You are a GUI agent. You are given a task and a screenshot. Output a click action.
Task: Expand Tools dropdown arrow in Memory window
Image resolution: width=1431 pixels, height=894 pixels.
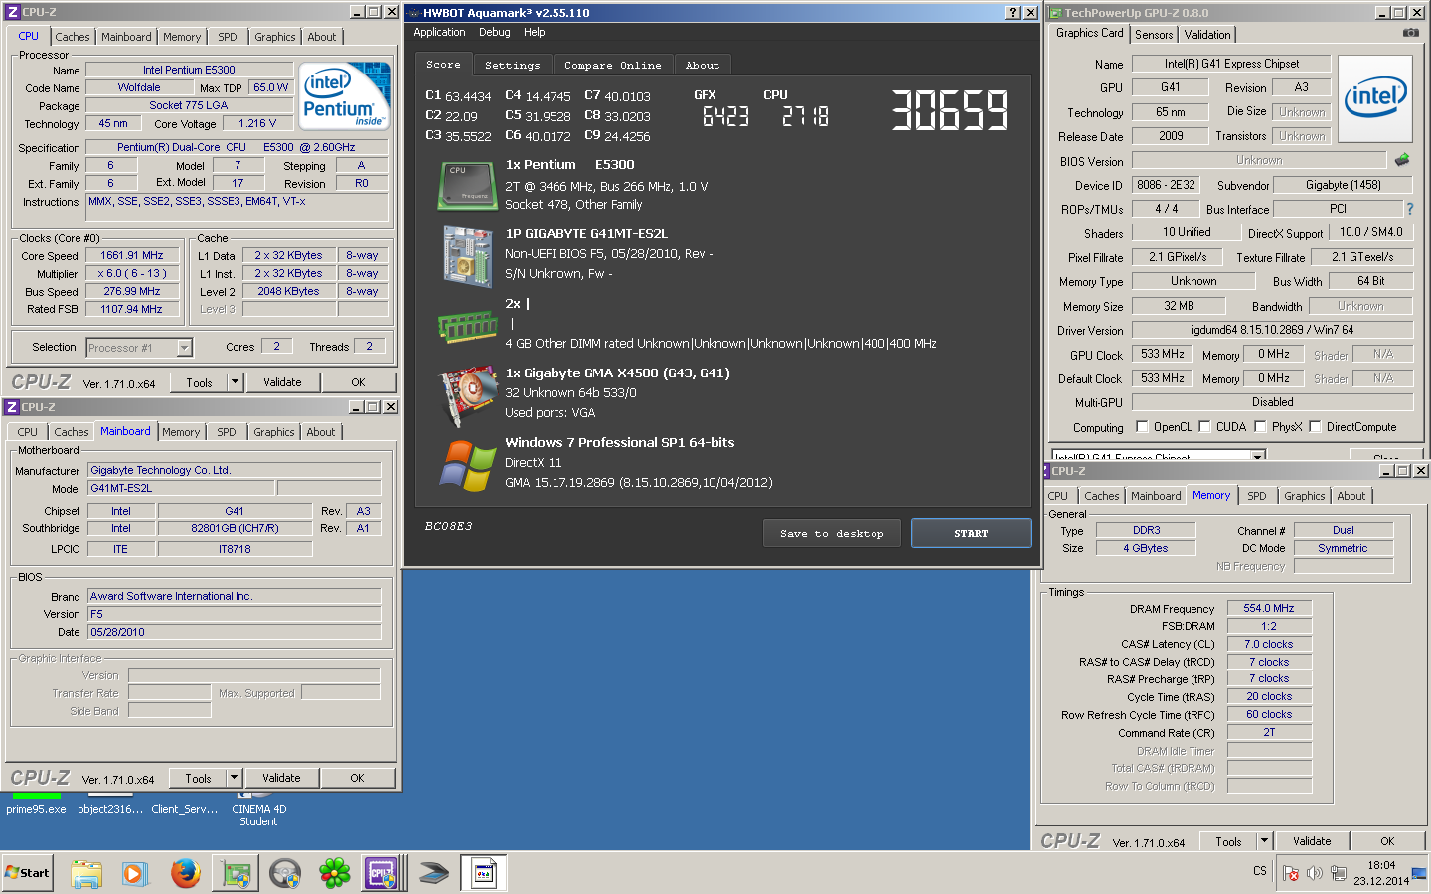pyautogui.click(x=1265, y=841)
